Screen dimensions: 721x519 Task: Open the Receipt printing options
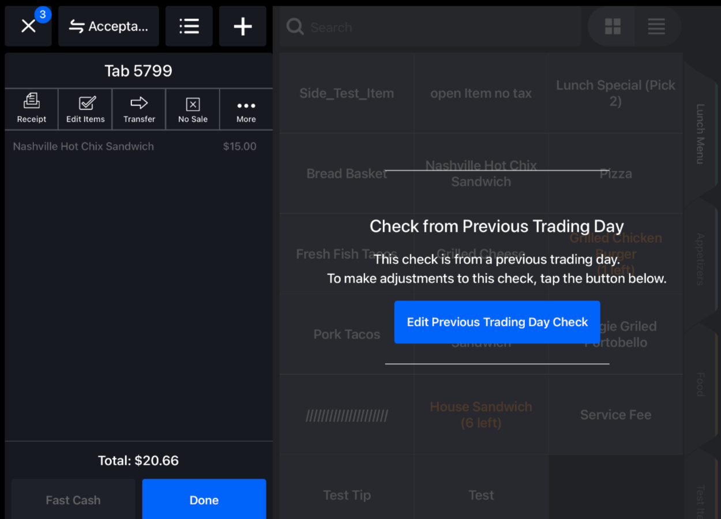[32, 108]
